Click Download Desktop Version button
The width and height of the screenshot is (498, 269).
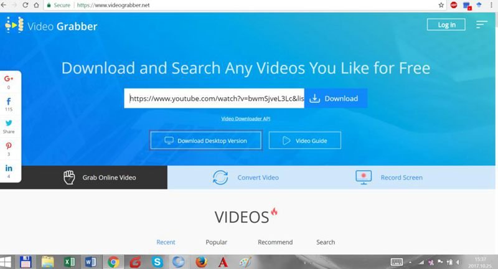point(206,140)
